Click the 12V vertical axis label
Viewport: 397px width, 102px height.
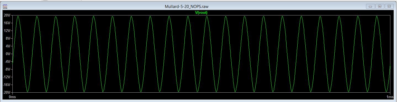pos(7,31)
